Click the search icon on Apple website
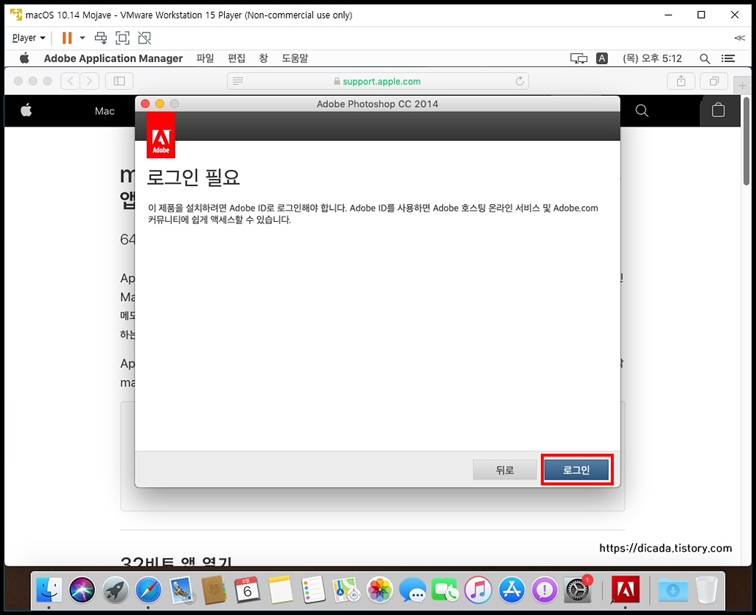This screenshot has height=615, width=756. (642, 110)
